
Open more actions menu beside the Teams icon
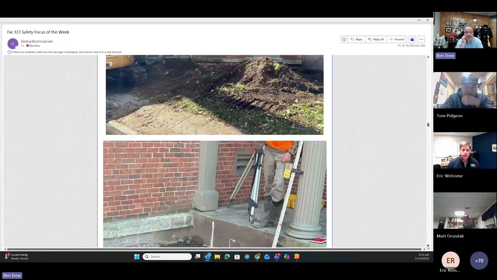tap(421, 39)
